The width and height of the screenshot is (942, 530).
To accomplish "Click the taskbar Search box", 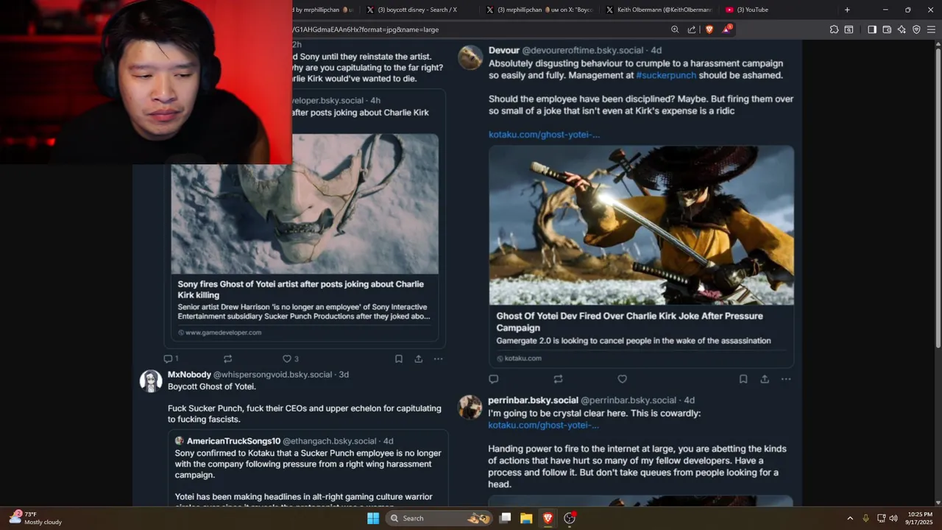I will [439, 518].
